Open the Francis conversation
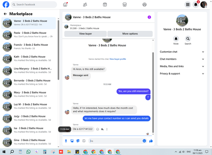Image resolution: width=212 pixels, height=155 pixels. pos(28,47)
